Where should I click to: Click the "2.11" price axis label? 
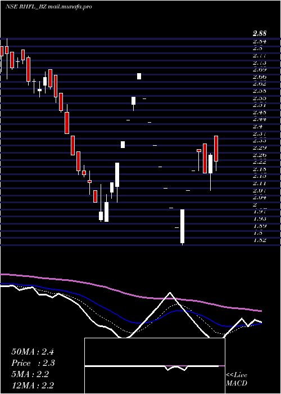pyautogui.click(x=260, y=183)
